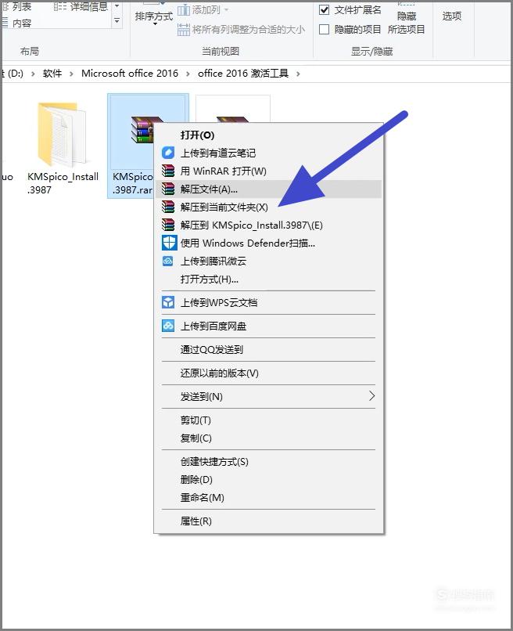Select 解压到 KMSpico_Install.3987\(E) entry

(x=268, y=225)
